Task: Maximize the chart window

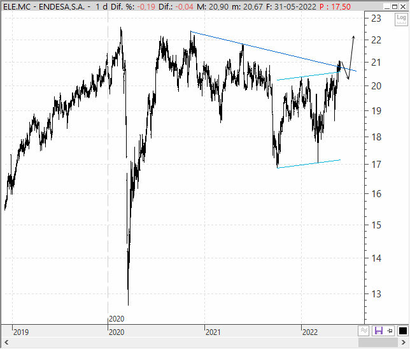Action: [x=395, y=6]
